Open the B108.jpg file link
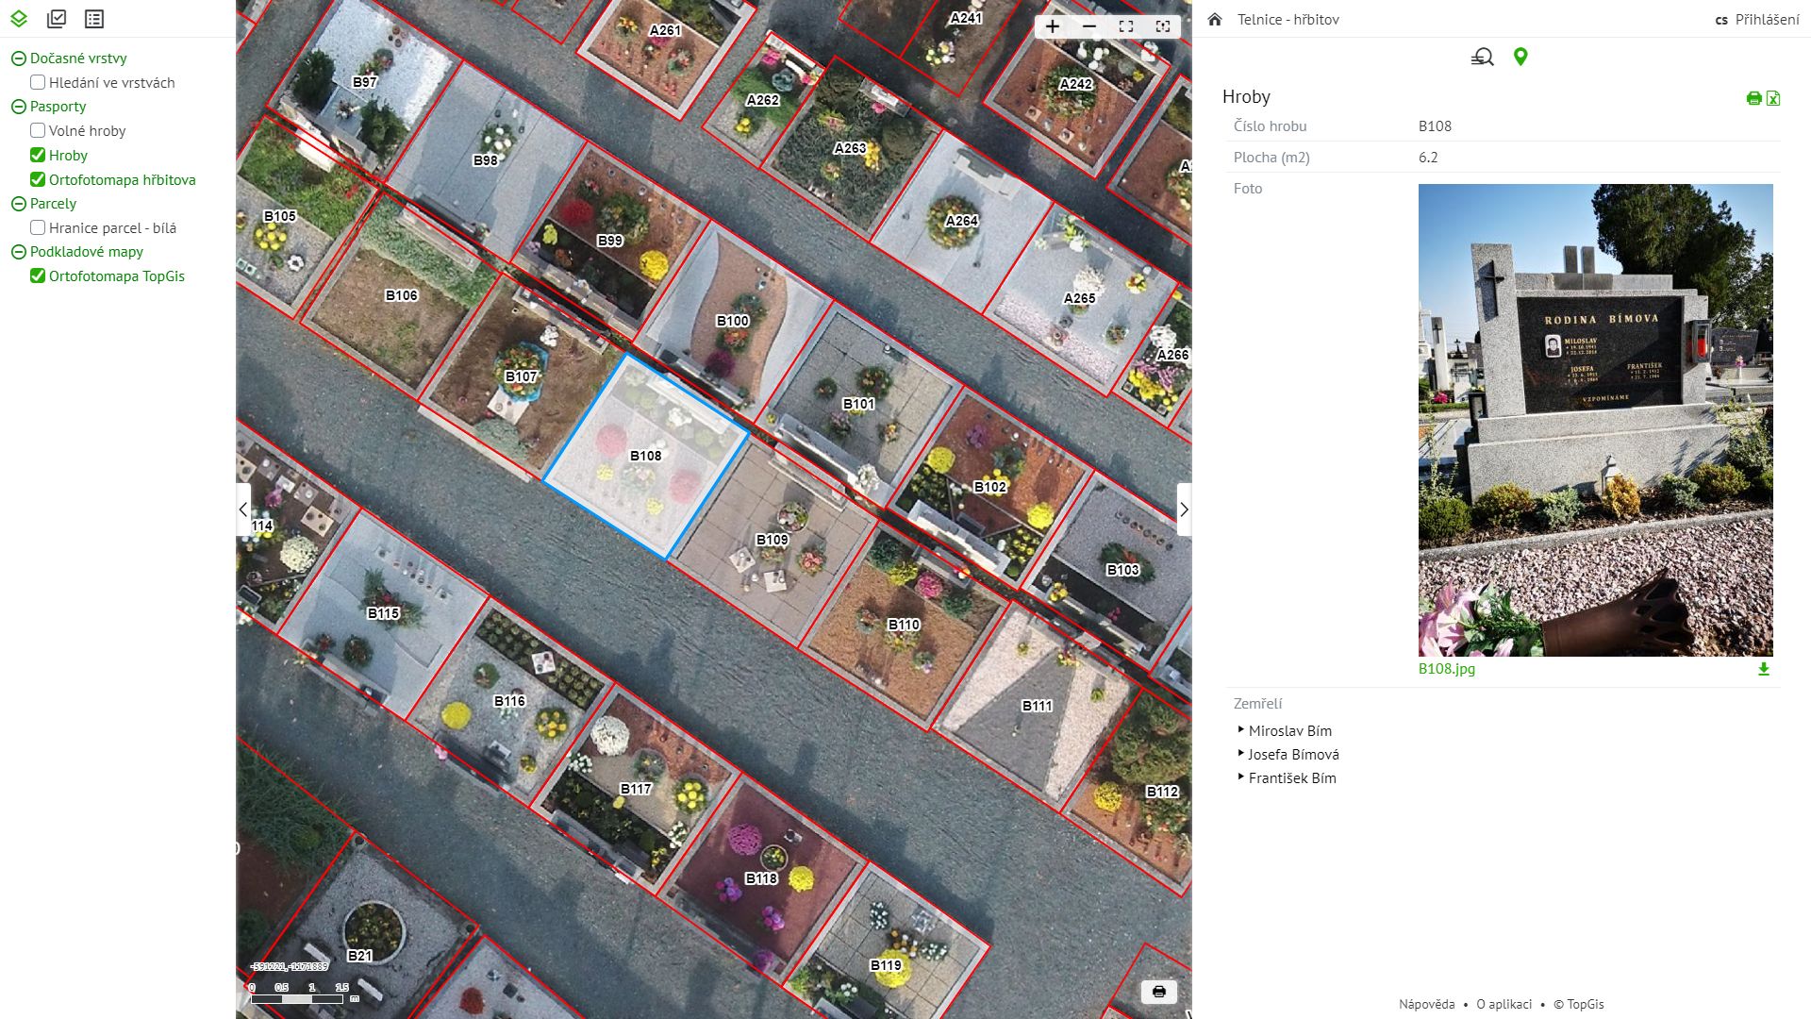This screenshot has height=1019, width=1811. point(1447,669)
